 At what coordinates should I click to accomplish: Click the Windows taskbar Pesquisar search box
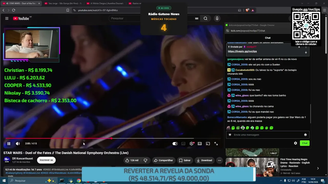click(x=33, y=181)
